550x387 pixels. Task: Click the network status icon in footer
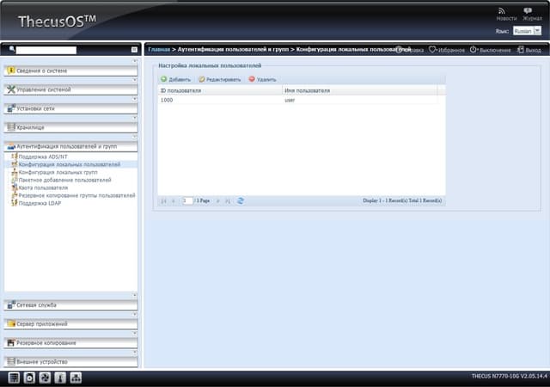click(x=76, y=378)
